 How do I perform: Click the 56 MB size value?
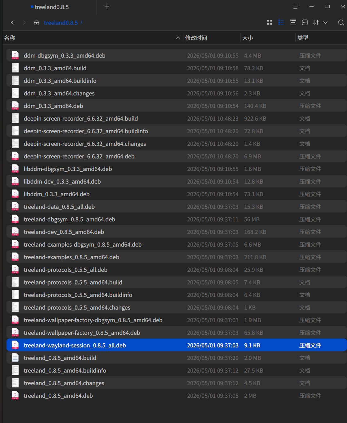coord(252,219)
